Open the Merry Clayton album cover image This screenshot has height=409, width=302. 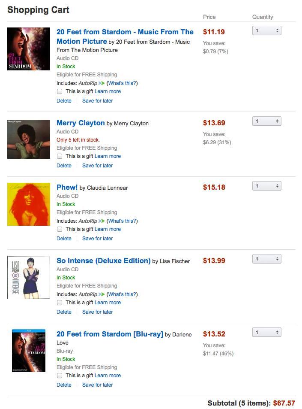[29, 139]
